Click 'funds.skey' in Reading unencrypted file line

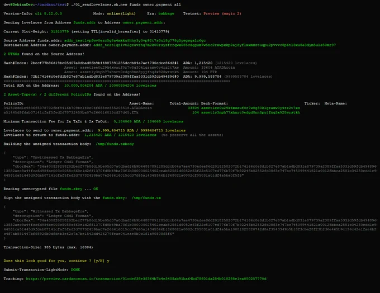pyautogui.click(x=71, y=189)
